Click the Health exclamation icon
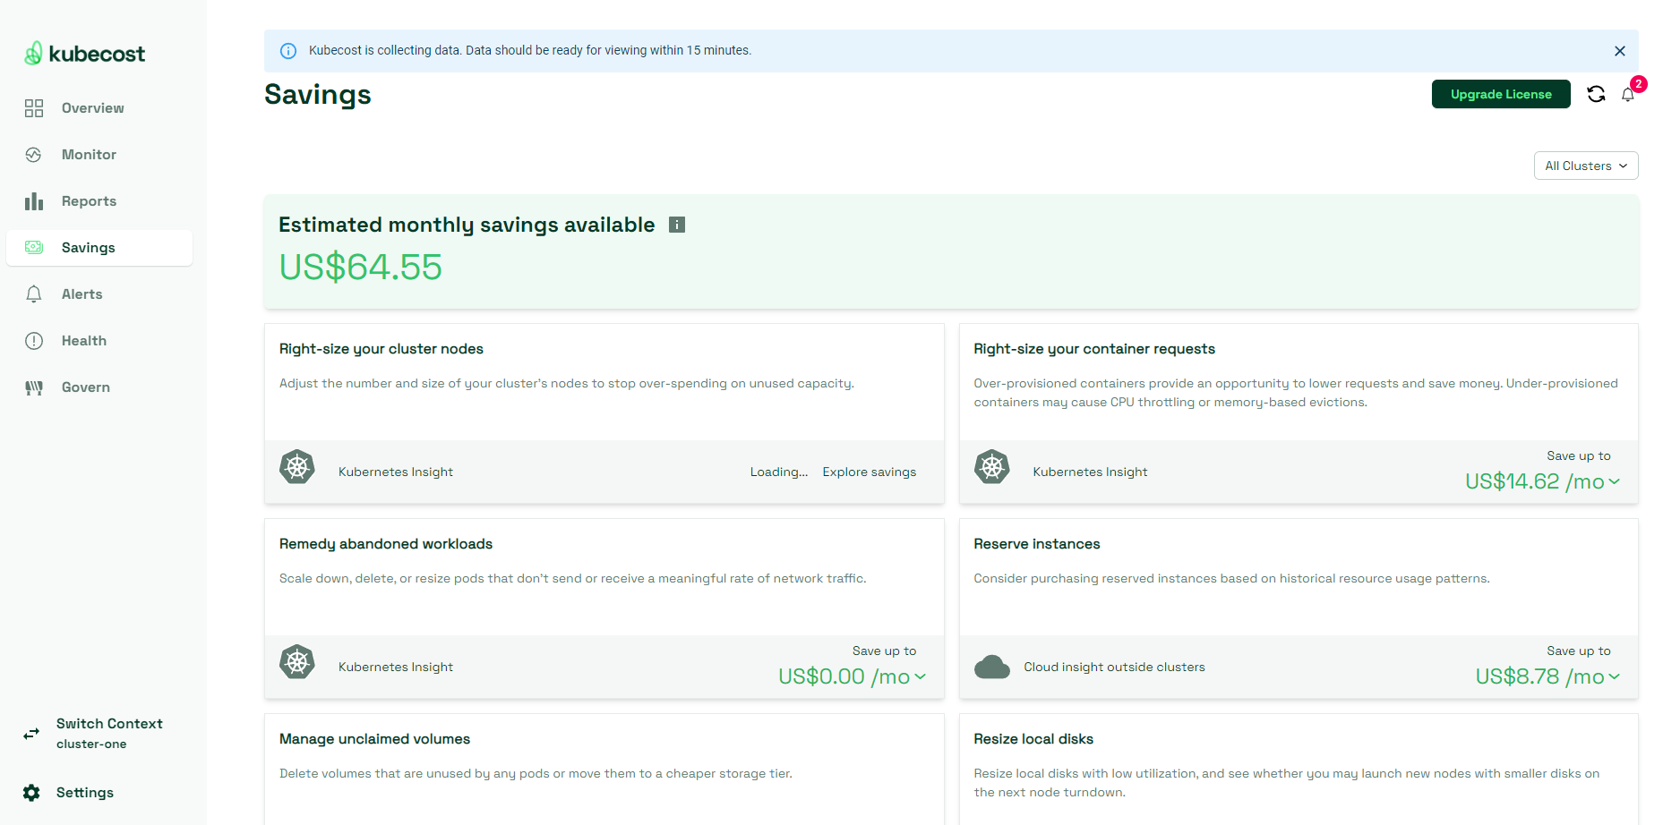 tap(34, 341)
